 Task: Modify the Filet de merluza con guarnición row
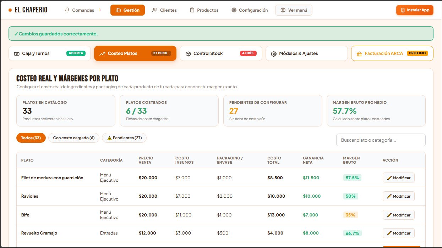coord(398,178)
